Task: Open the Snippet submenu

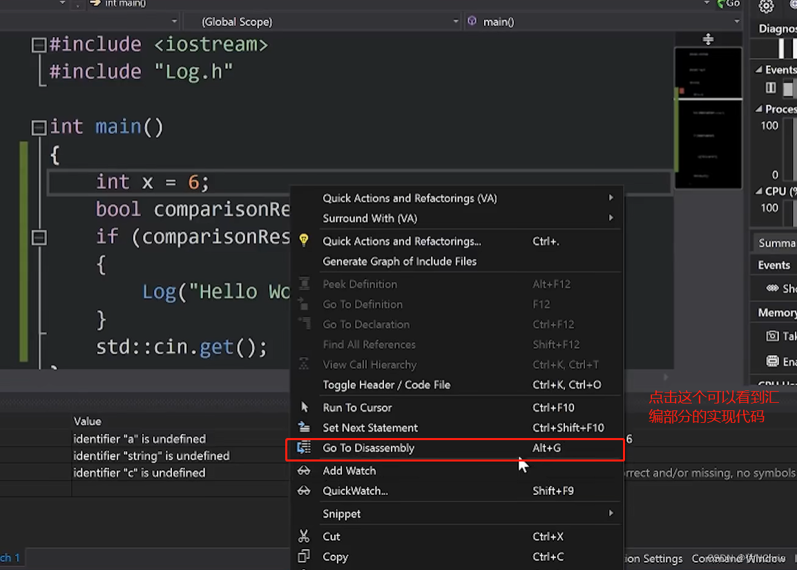Action: [342, 514]
